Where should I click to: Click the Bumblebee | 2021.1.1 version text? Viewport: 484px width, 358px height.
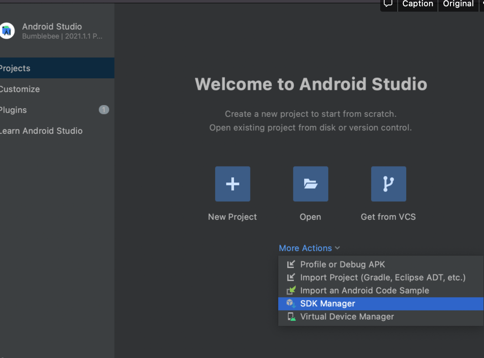tap(62, 36)
